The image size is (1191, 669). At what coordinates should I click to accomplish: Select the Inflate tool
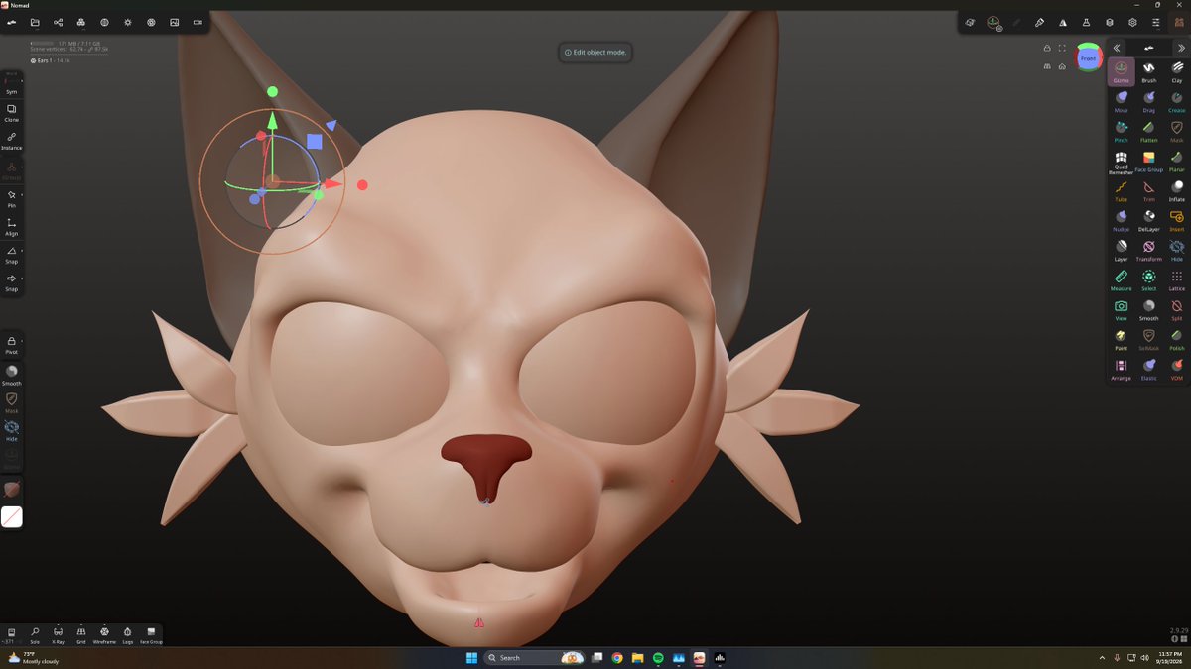click(x=1176, y=190)
